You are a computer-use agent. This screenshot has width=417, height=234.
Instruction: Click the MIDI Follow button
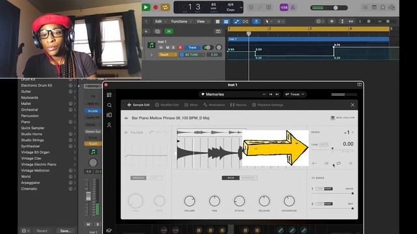343,118
